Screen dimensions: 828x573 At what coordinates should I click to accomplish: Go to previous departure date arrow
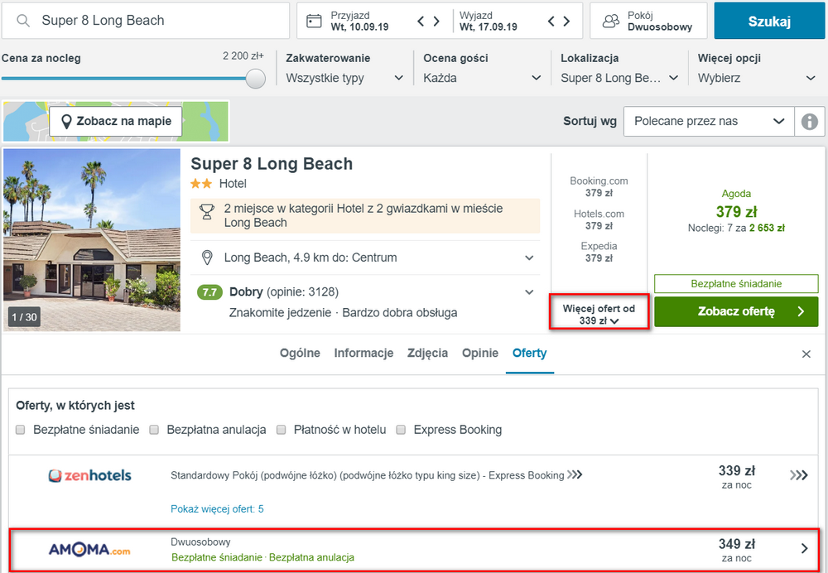(551, 22)
